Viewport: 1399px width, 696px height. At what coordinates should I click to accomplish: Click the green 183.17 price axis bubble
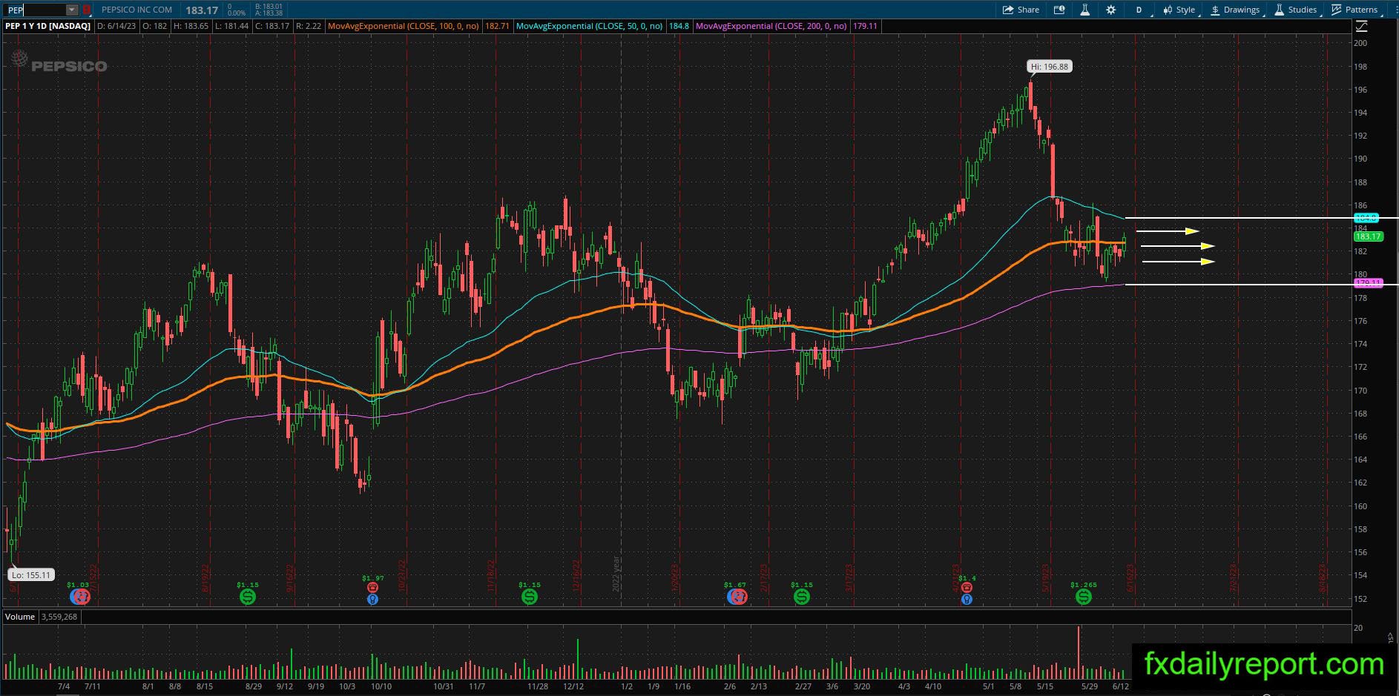(x=1368, y=236)
